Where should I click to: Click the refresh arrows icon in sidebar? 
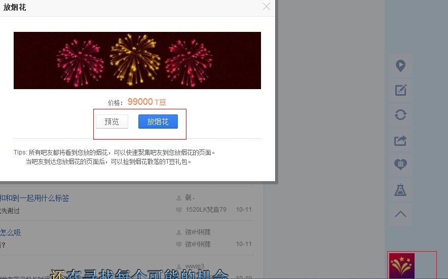[x=400, y=115]
